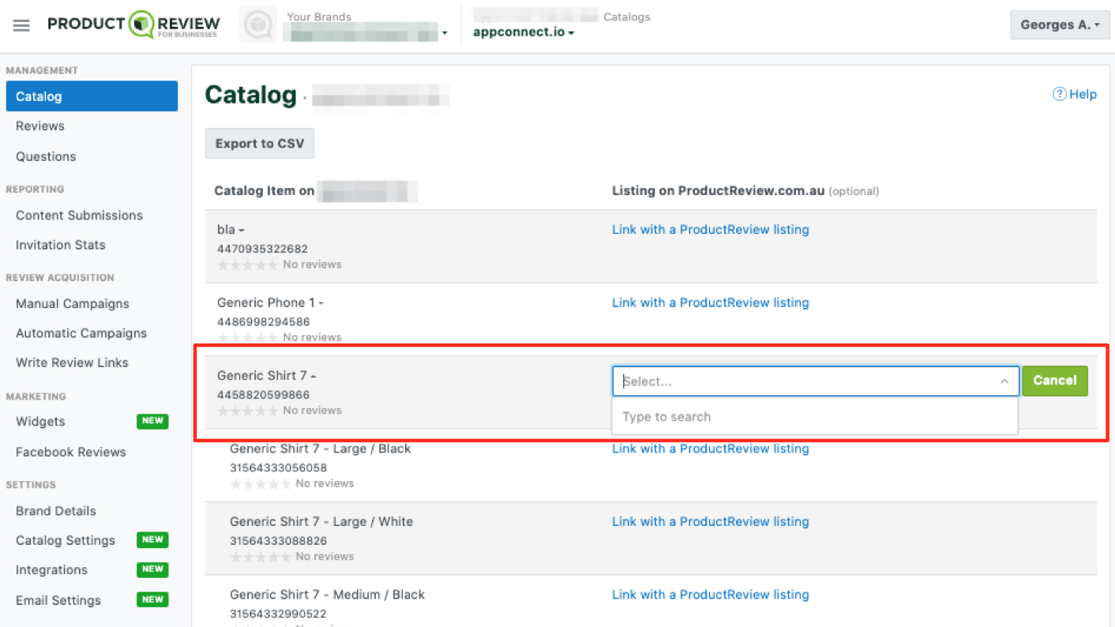Screen dimensions: 1115x627
Task: Open Automatic Campaigns
Action: (x=81, y=333)
